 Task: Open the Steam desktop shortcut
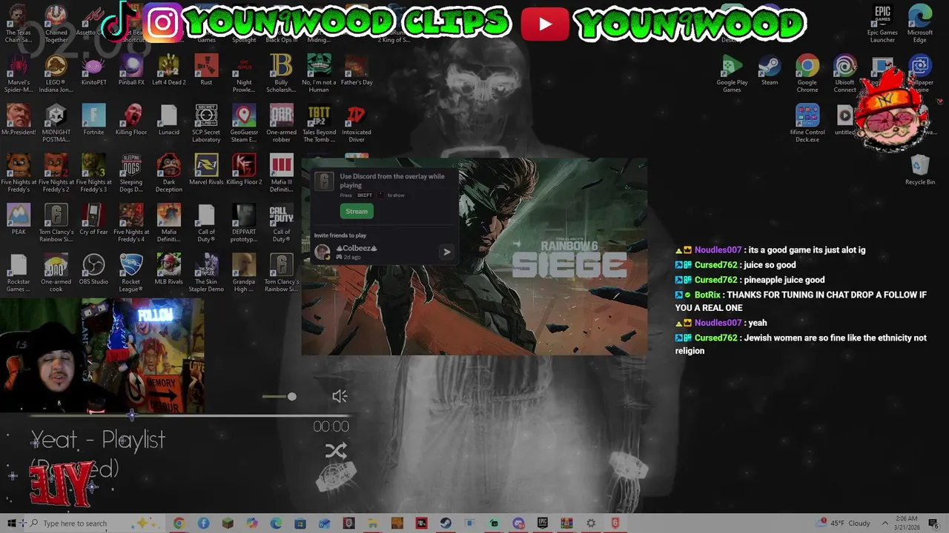tap(770, 71)
